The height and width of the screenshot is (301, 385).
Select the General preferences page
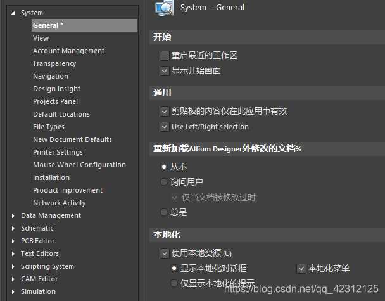[x=84, y=25]
